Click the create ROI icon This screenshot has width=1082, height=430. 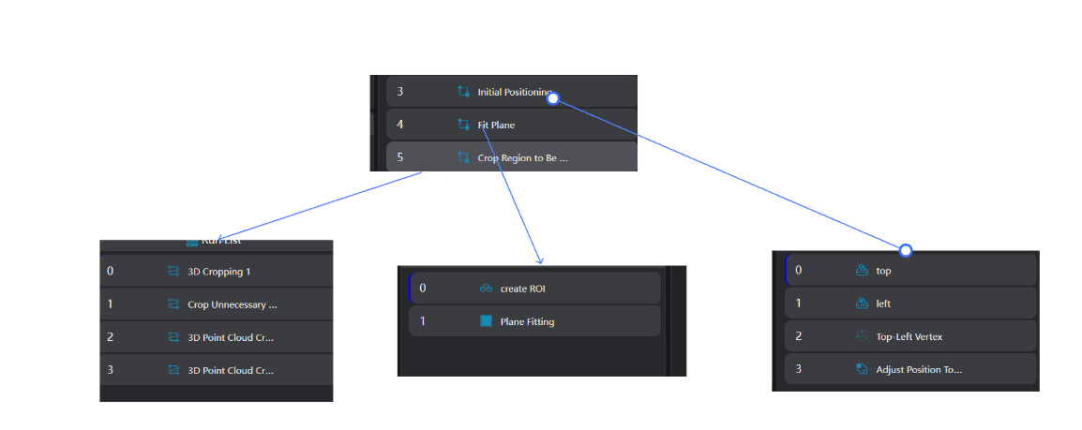point(486,289)
